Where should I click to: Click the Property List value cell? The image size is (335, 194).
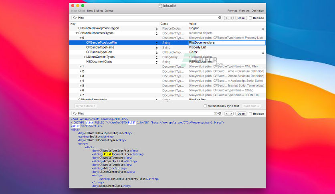(198, 47)
